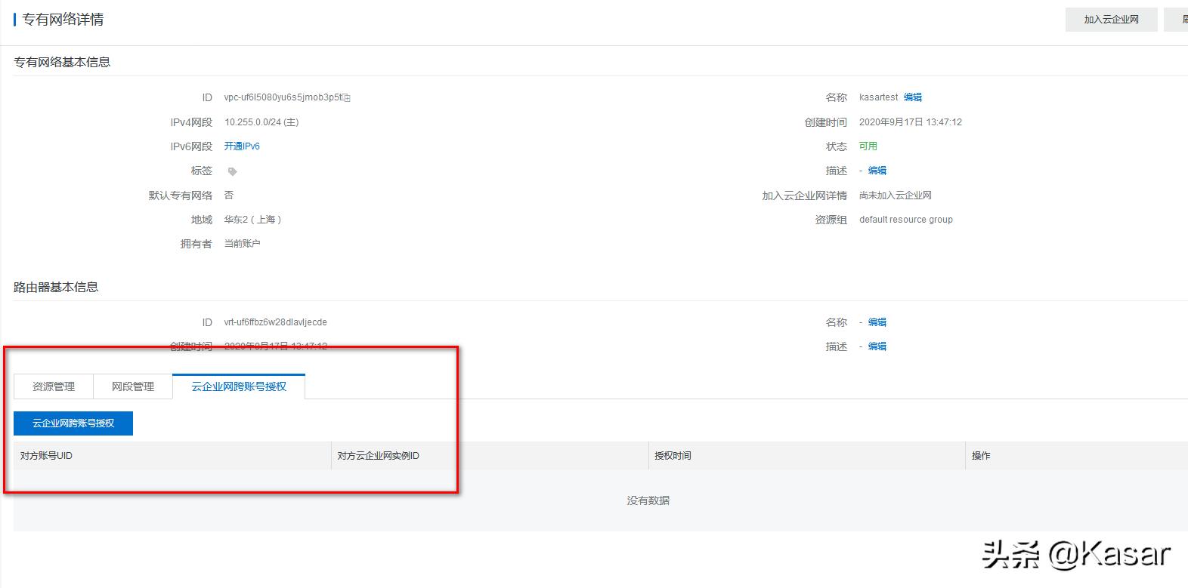
Task: Click the 操作 column header
Action: pos(981,456)
